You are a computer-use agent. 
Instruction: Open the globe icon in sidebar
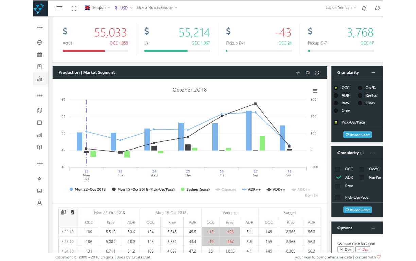tap(40, 42)
